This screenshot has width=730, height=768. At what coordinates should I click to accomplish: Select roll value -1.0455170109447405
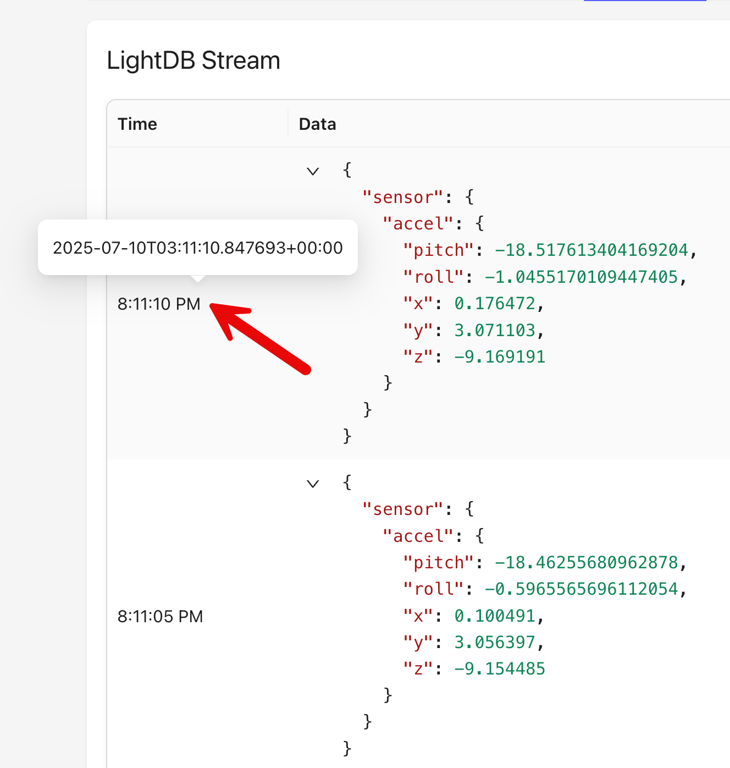point(581,277)
